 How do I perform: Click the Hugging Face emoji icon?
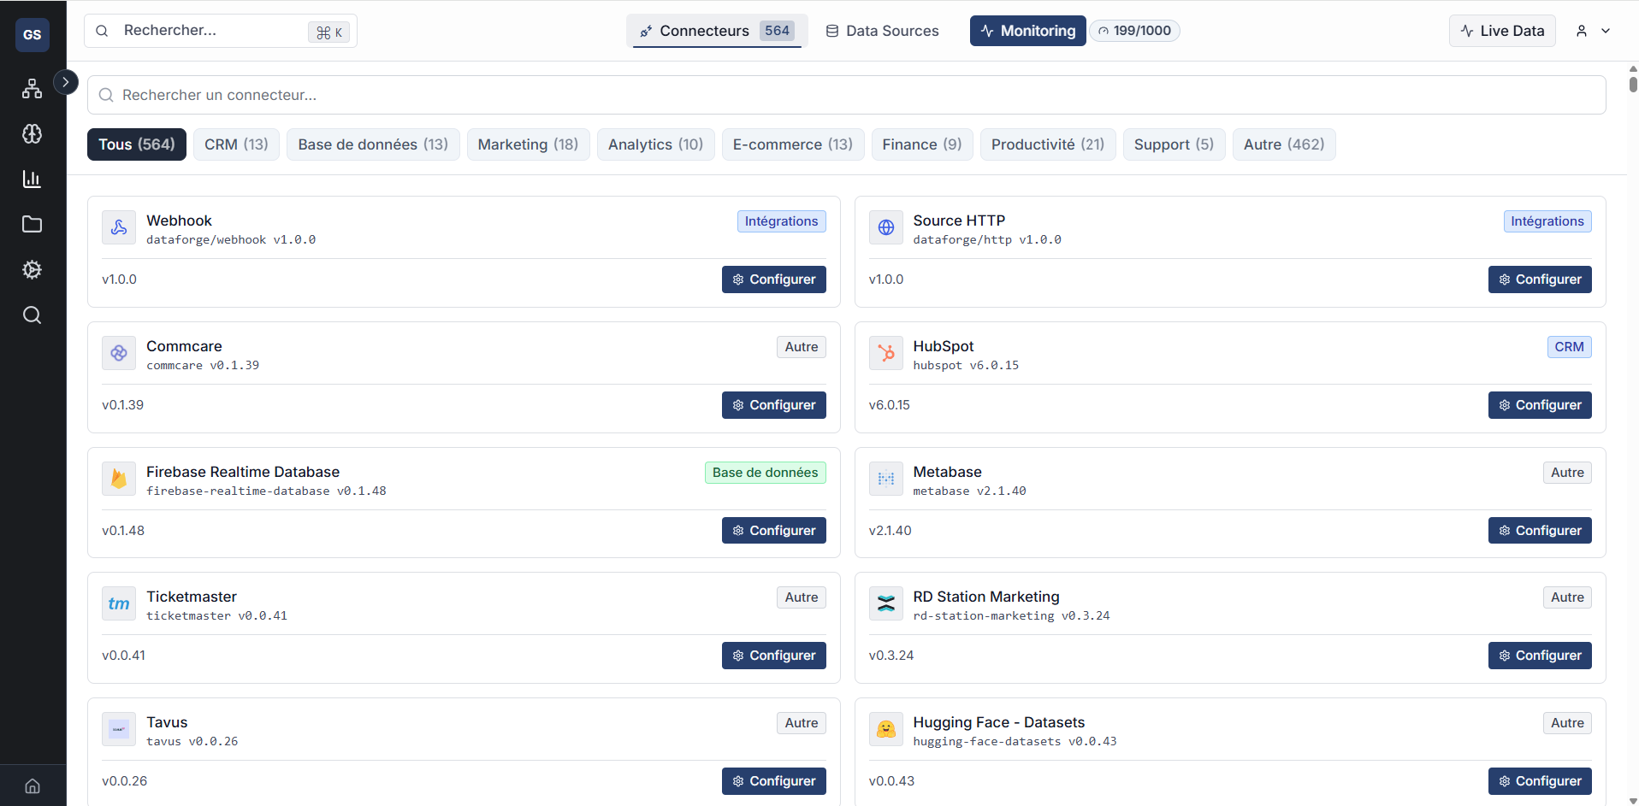click(886, 729)
